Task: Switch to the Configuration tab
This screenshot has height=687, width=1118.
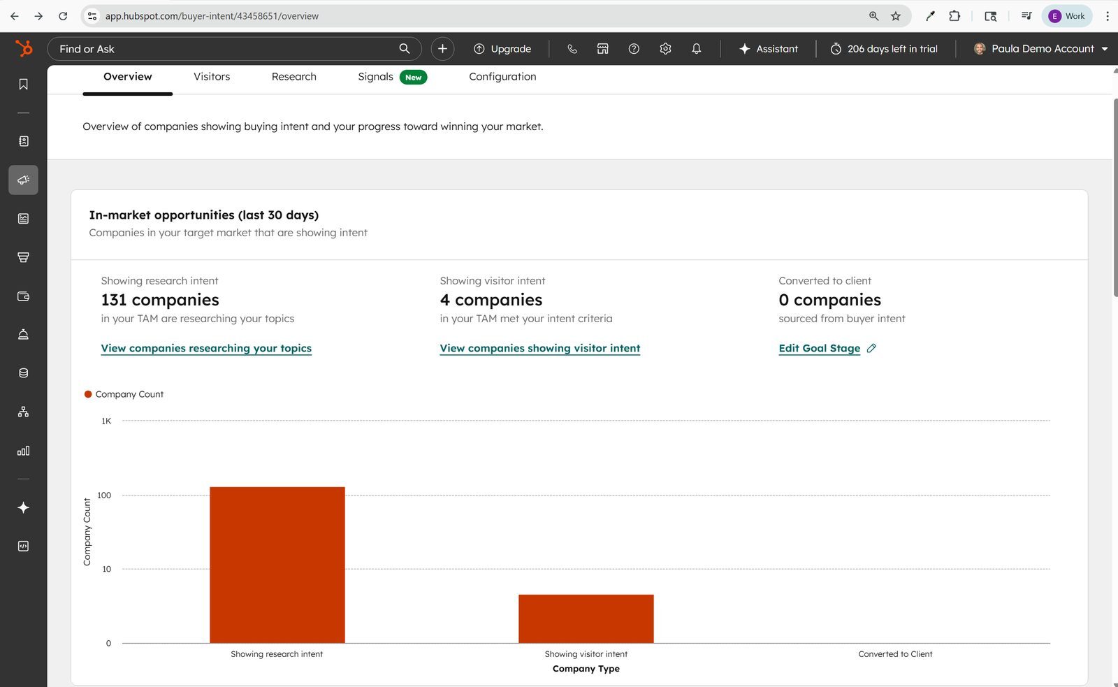Action: click(x=502, y=77)
